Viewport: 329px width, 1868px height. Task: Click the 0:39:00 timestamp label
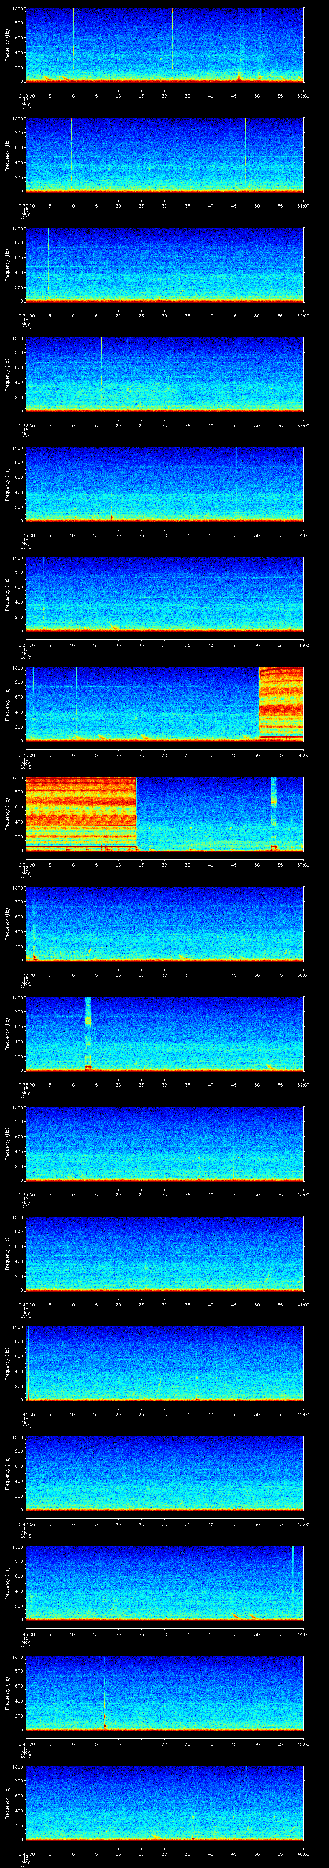(x=26, y=1194)
